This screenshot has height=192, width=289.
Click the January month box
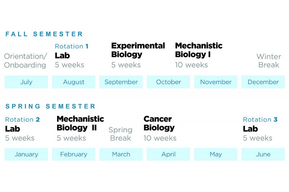point(26,154)
